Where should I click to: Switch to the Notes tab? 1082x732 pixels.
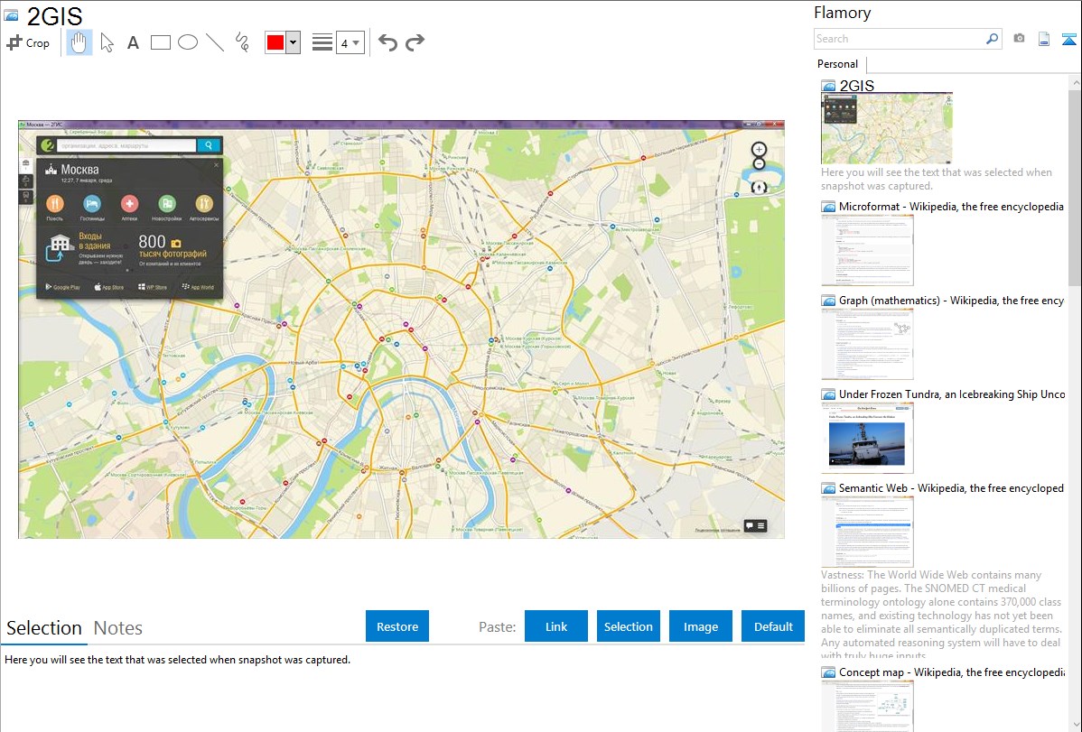118,628
